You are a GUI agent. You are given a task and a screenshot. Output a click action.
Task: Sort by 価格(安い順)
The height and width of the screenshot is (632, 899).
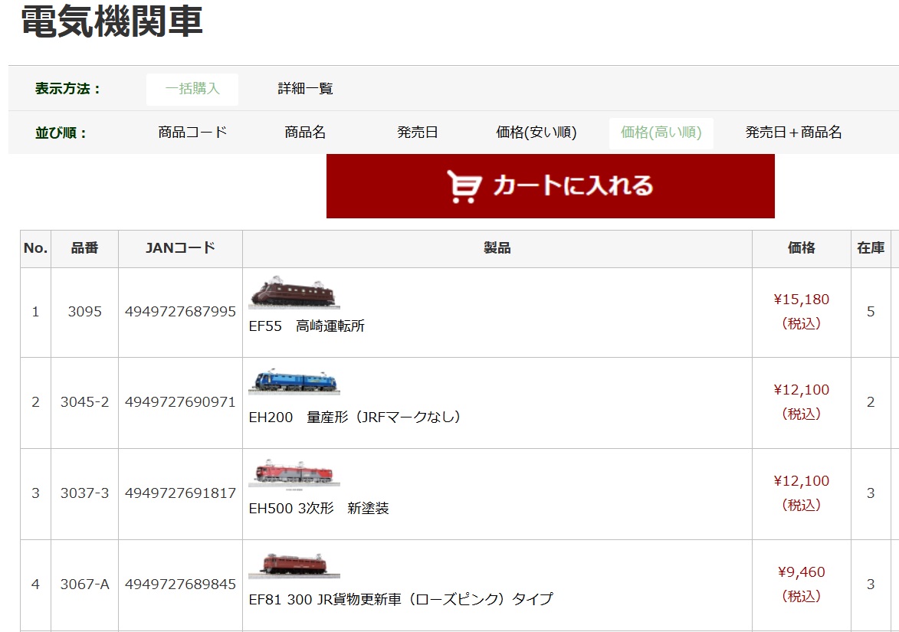pos(536,133)
